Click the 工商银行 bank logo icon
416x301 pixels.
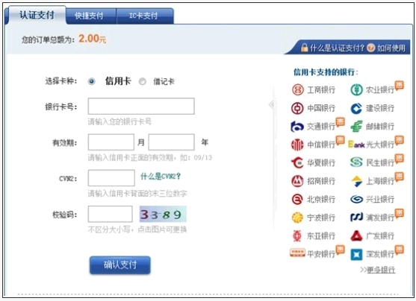298,89
